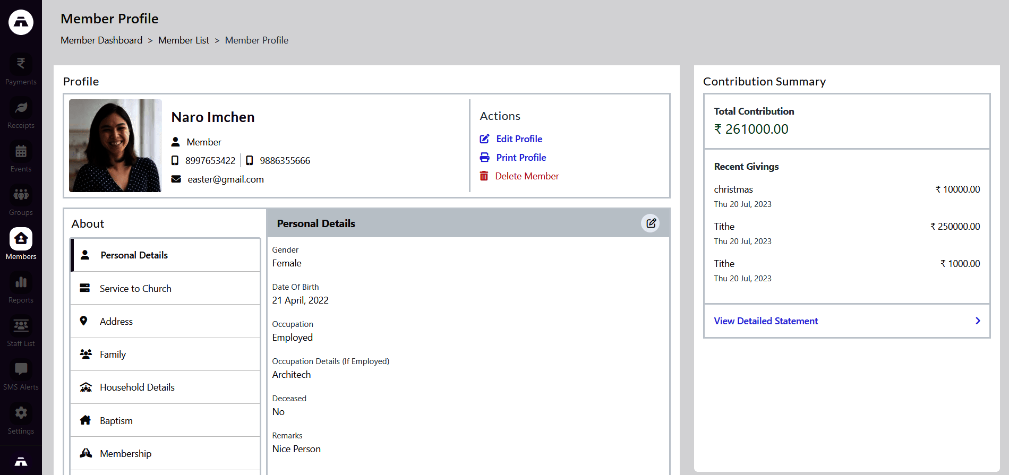Viewport: 1009px width, 475px height.
Task: Open SMS Alerts chat icon
Action: coord(21,370)
